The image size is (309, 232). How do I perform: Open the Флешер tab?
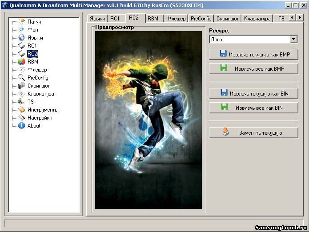[x=176, y=19]
